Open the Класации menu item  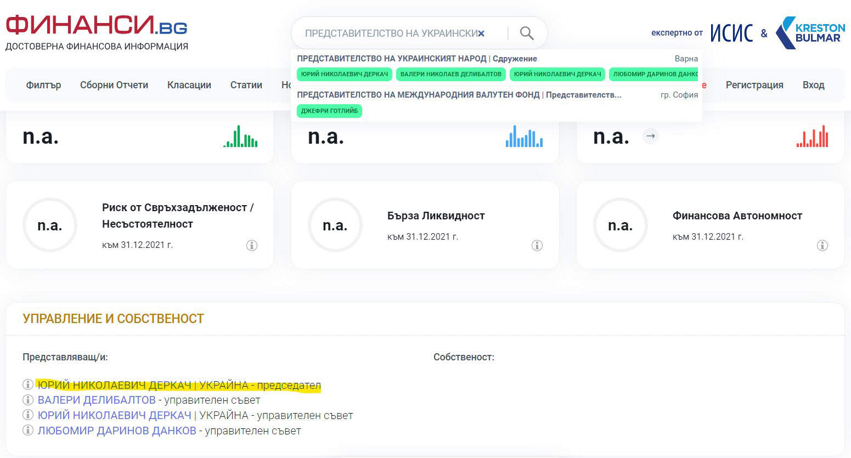click(x=189, y=85)
